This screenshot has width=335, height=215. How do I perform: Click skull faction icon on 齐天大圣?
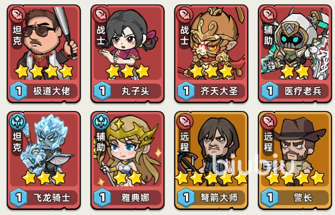185,15
